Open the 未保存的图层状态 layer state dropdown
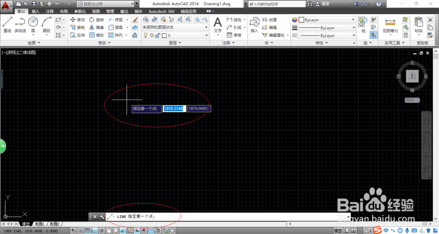Image resolution: width=439 pixels, height=234 pixels. point(175,27)
